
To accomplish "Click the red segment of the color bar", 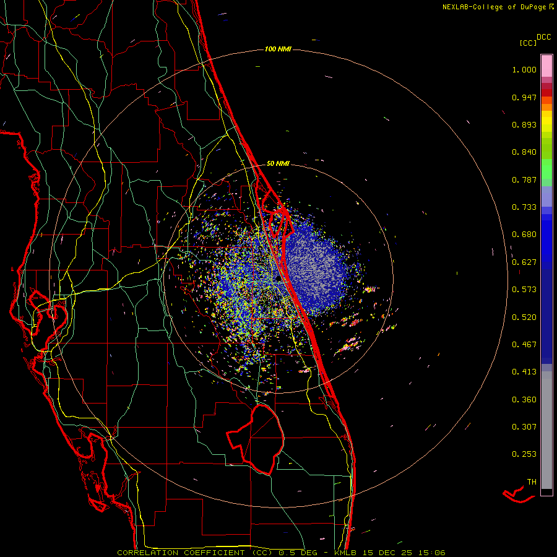I will point(546,92).
